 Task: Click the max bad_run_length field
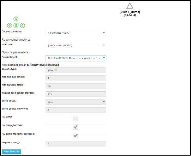(76, 78)
